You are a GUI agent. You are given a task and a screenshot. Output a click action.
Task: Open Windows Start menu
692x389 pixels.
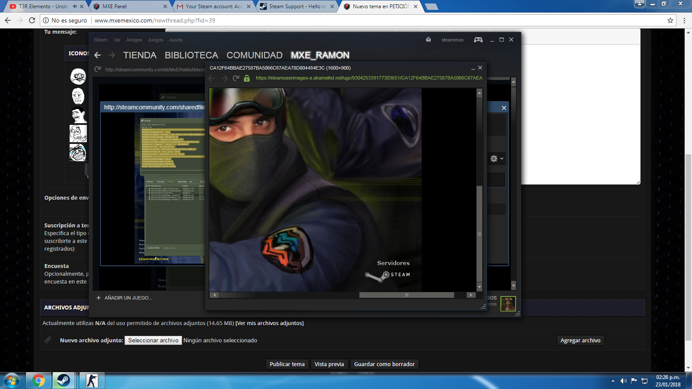(x=12, y=381)
